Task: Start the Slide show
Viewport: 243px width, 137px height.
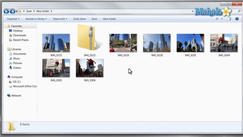Action: click(x=79, y=19)
